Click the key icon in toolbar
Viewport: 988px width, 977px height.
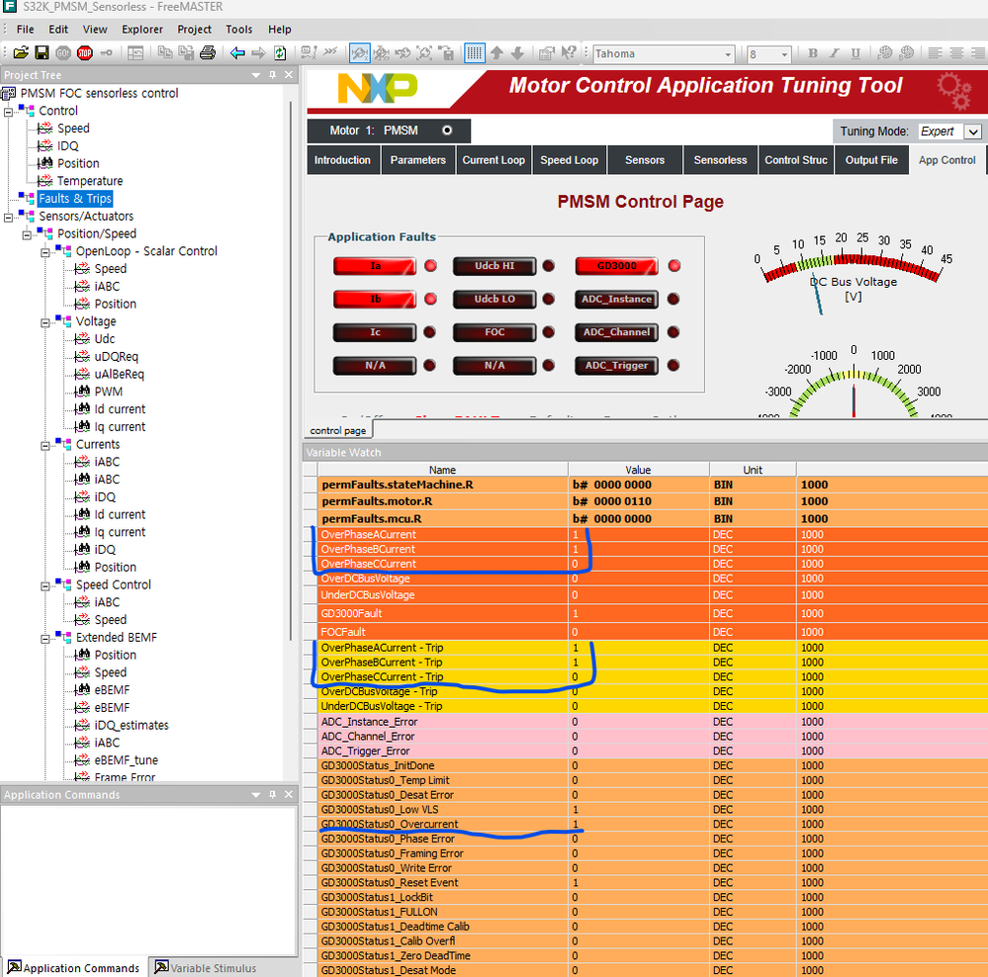[107, 53]
